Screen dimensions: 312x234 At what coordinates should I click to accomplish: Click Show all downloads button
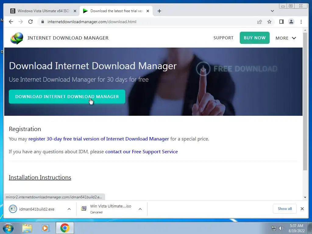coord(285,208)
